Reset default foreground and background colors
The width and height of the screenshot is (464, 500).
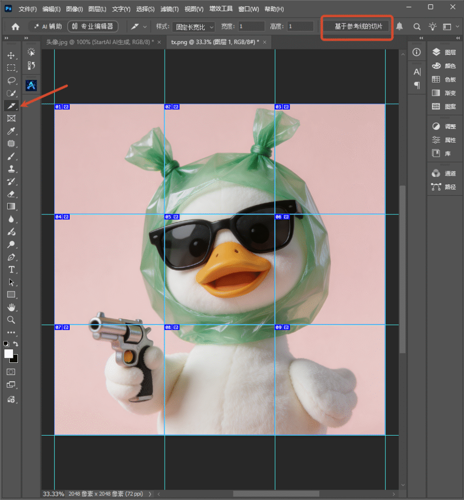point(6,344)
